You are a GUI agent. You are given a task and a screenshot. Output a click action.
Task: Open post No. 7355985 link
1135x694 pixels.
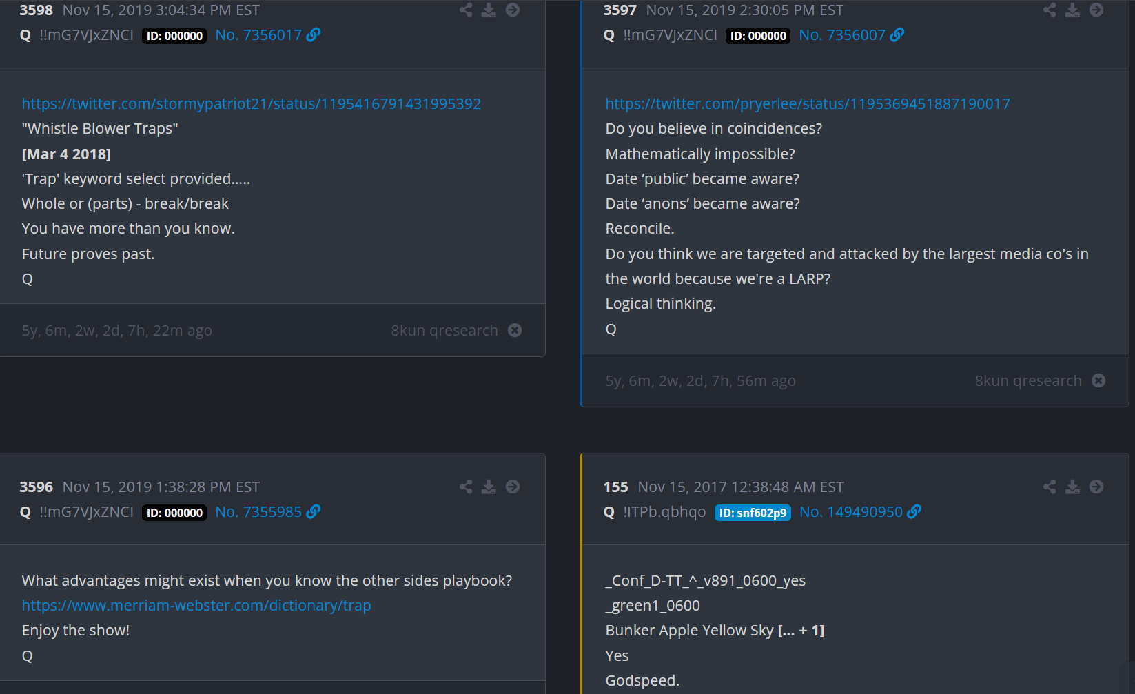pos(258,511)
